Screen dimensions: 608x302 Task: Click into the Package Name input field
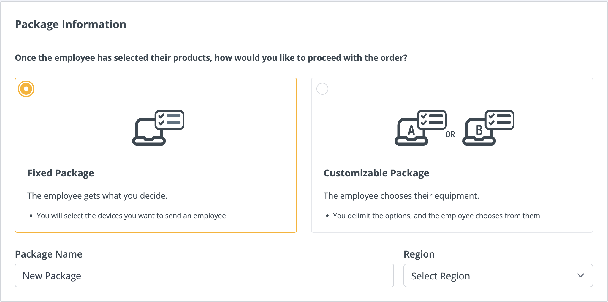click(x=204, y=276)
